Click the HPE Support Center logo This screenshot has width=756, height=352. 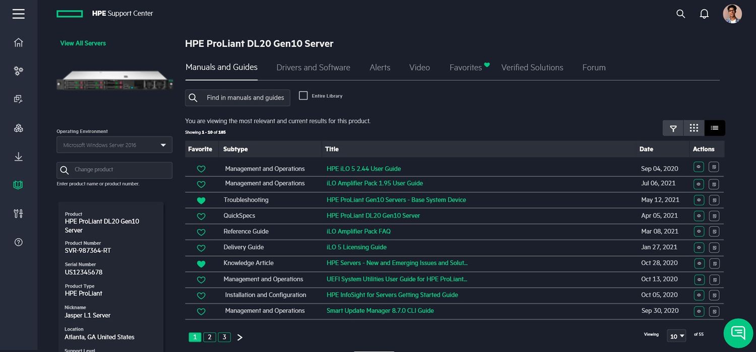tap(105, 14)
